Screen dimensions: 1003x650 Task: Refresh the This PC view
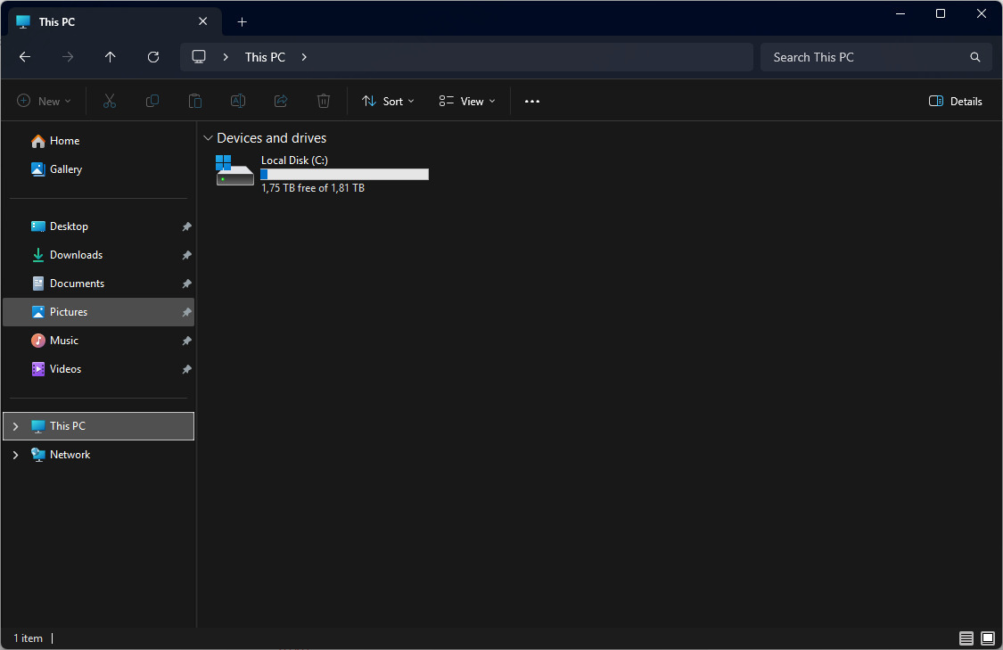pos(152,57)
